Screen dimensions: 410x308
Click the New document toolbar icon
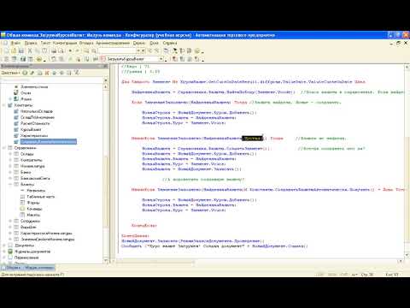(6, 50)
